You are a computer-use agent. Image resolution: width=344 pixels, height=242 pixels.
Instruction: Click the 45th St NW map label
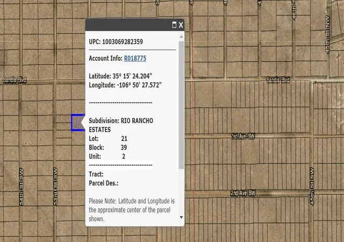(327, 34)
